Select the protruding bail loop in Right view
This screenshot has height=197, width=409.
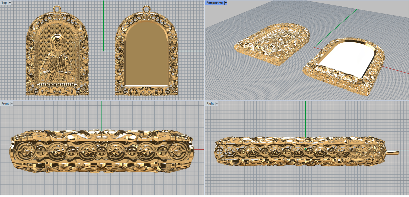tap(393, 153)
